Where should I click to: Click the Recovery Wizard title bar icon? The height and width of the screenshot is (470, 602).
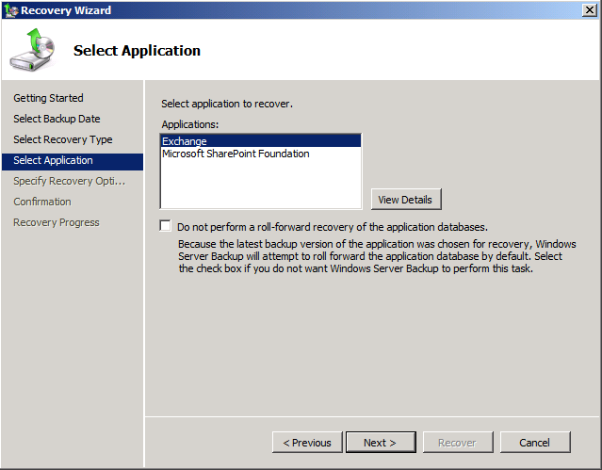[10, 10]
